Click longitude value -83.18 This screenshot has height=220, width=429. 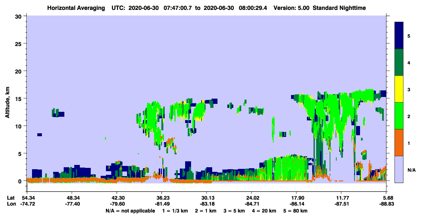click(x=207, y=204)
